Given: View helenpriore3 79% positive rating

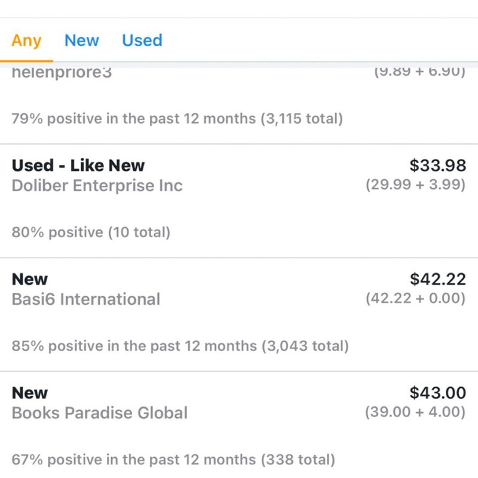Looking at the screenshot, I should [x=177, y=118].
